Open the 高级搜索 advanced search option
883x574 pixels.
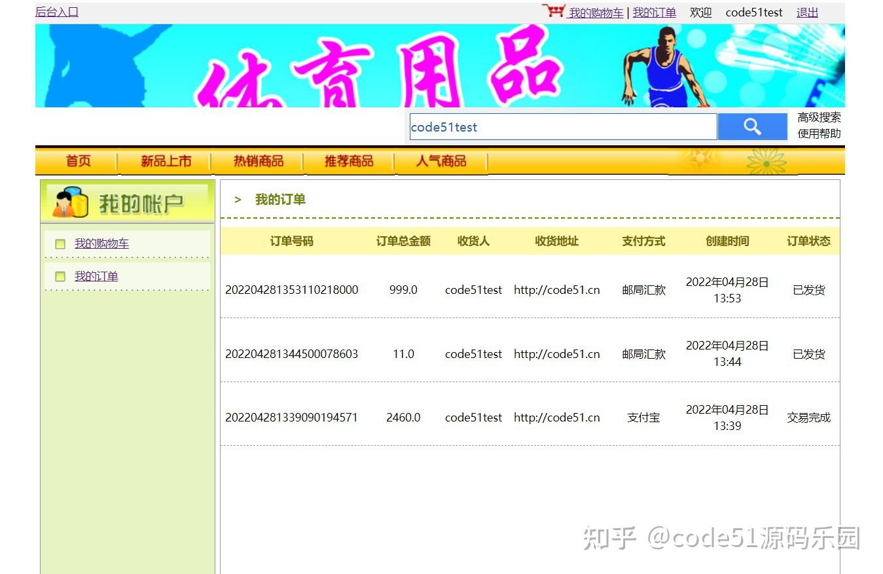click(x=819, y=118)
